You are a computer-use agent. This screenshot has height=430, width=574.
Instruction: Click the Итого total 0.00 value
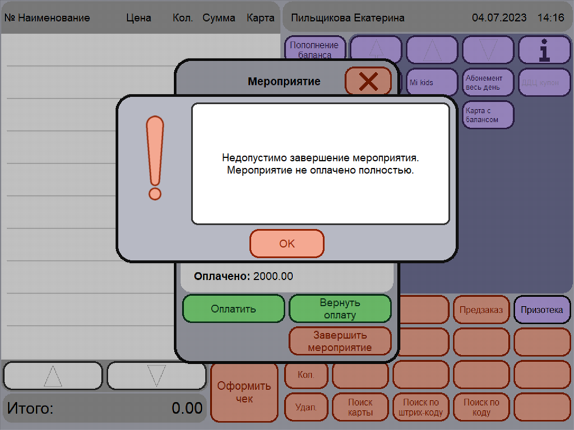187,408
